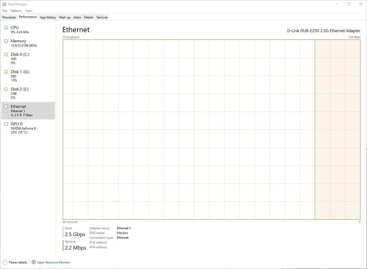Screen dimensions: 367x269
Task: Click the Ethernet throughput graph area
Action: point(211,129)
